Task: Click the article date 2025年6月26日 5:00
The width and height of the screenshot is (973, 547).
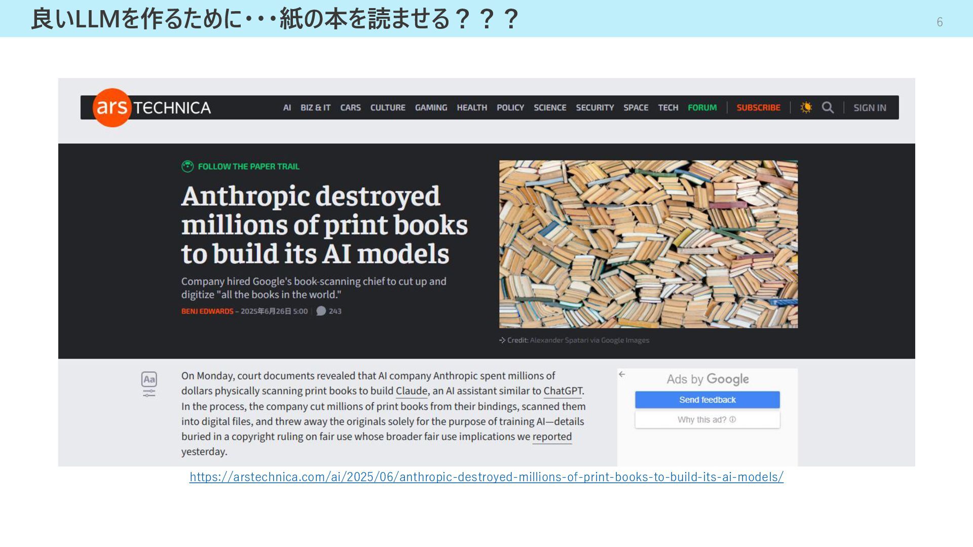Action: (274, 311)
